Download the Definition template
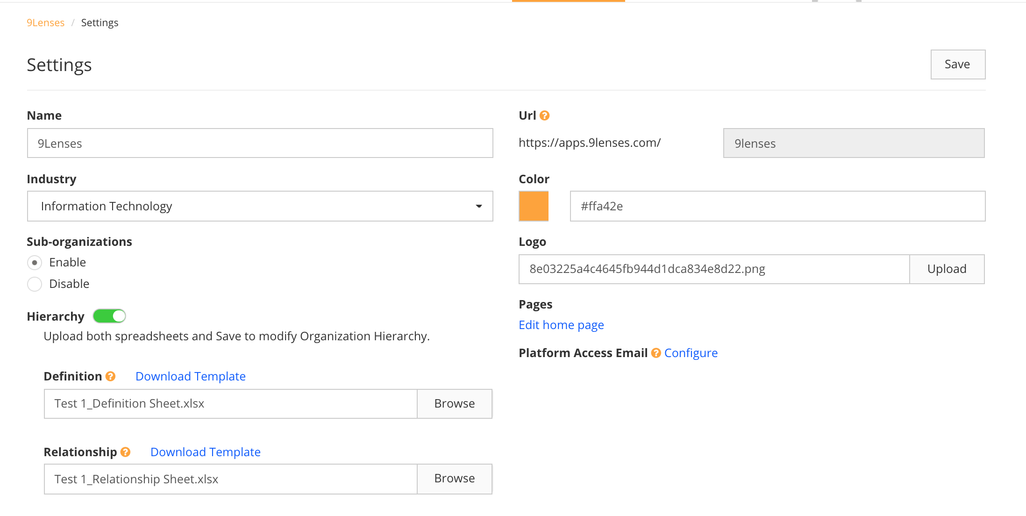Screen dimensions: 1026x516 point(190,376)
